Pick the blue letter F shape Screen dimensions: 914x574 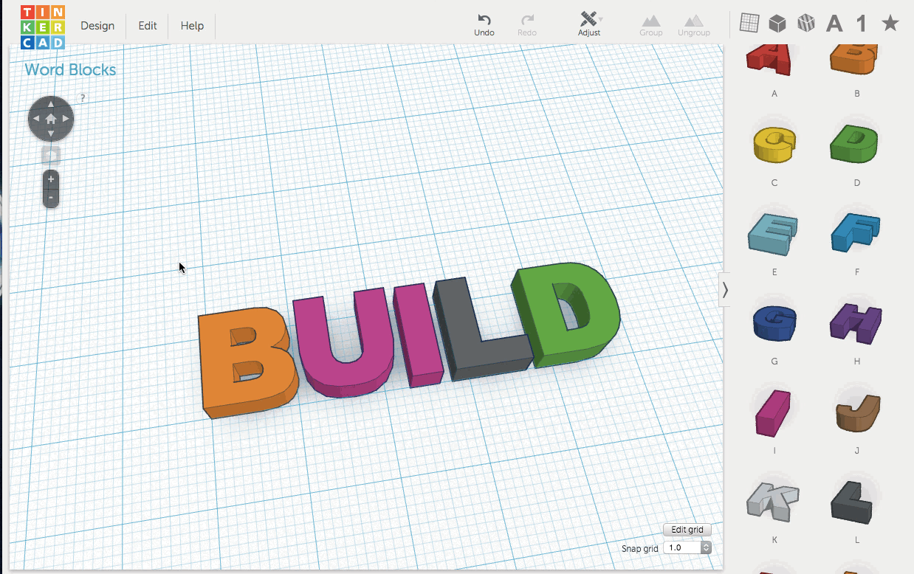(856, 233)
